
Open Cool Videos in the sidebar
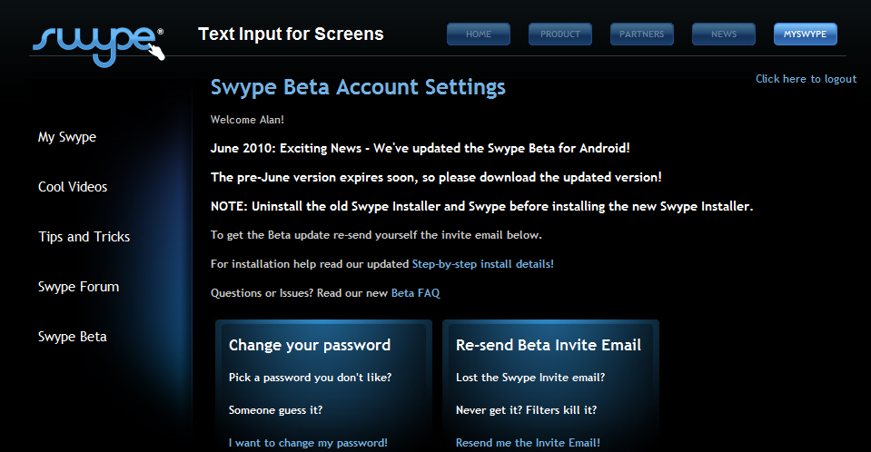[x=73, y=187]
